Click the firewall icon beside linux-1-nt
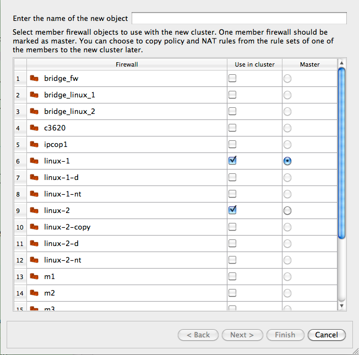Screen dimensions: 359x355 pyautogui.click(x=34, y=194)
